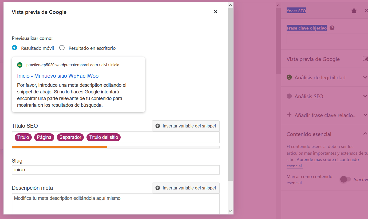This screenshot has height=219, width=368.
Task: Click the plus icon on Título SEO insert button
Action: tap(158, 126)
